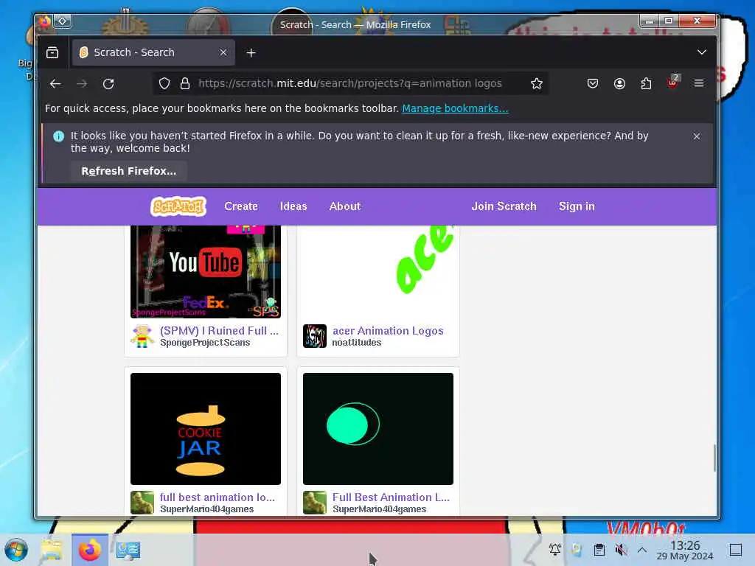Open the Cookie Jar project thumbnail
Image resolution: width=755 pixels, height=566 pixels.
click(x=206, y=429)
